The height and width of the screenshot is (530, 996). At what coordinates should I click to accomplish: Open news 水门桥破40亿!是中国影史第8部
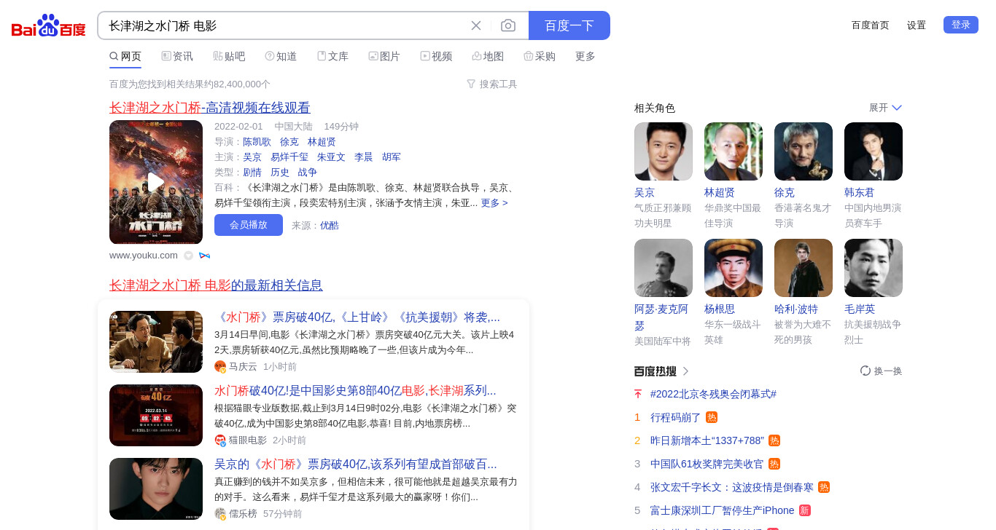(355, 390)
